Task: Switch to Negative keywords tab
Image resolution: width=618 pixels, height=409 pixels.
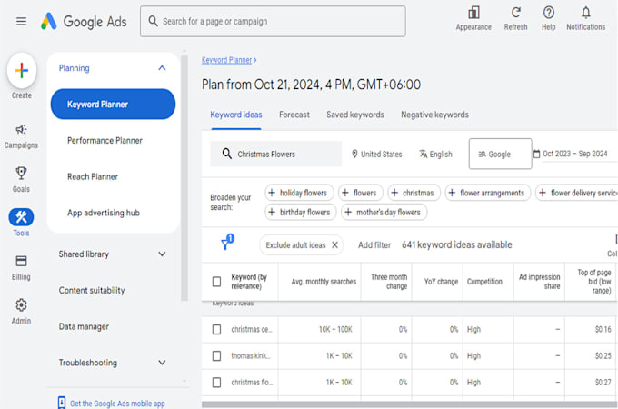Action: (x=434, y=115)
